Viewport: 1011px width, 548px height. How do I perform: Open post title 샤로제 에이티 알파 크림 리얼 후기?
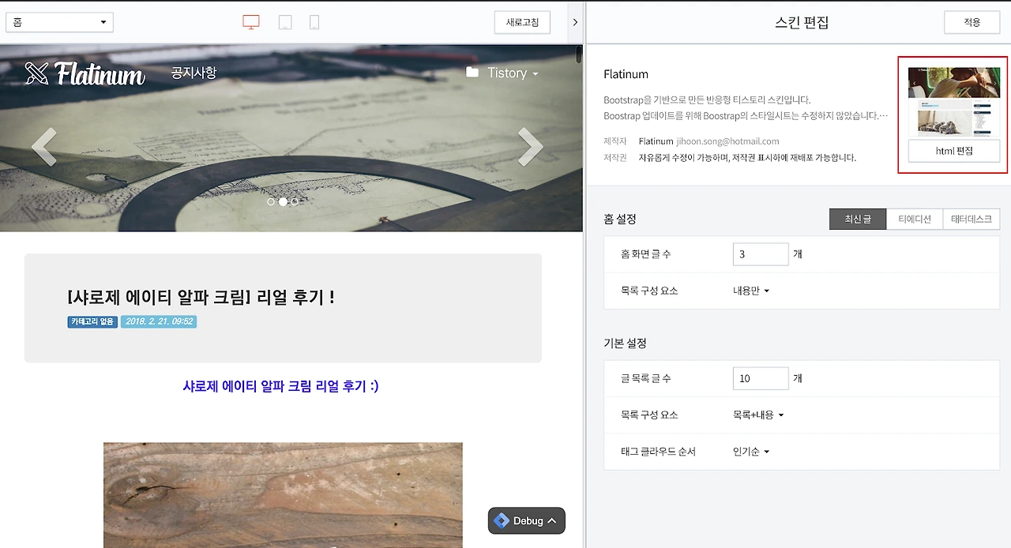pos(201,297)
